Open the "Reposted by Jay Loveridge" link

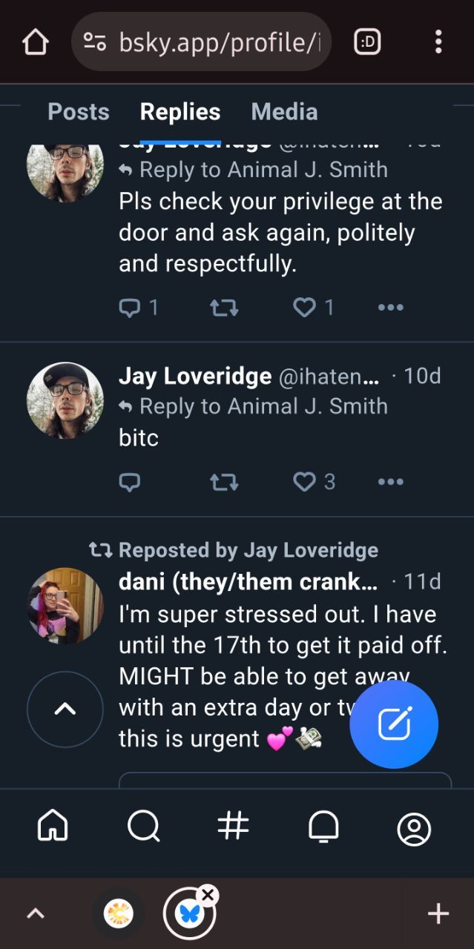click(248, 550)
